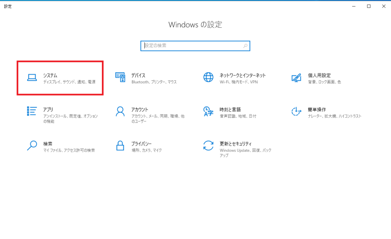Click the person icon for アカウント
Viewport: 391px width, 239px height.
pyautogui.click(x=120, y=111)
